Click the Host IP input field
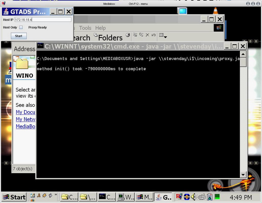 (43, 20)
